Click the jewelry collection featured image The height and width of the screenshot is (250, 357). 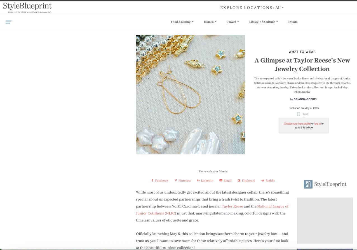190,95
